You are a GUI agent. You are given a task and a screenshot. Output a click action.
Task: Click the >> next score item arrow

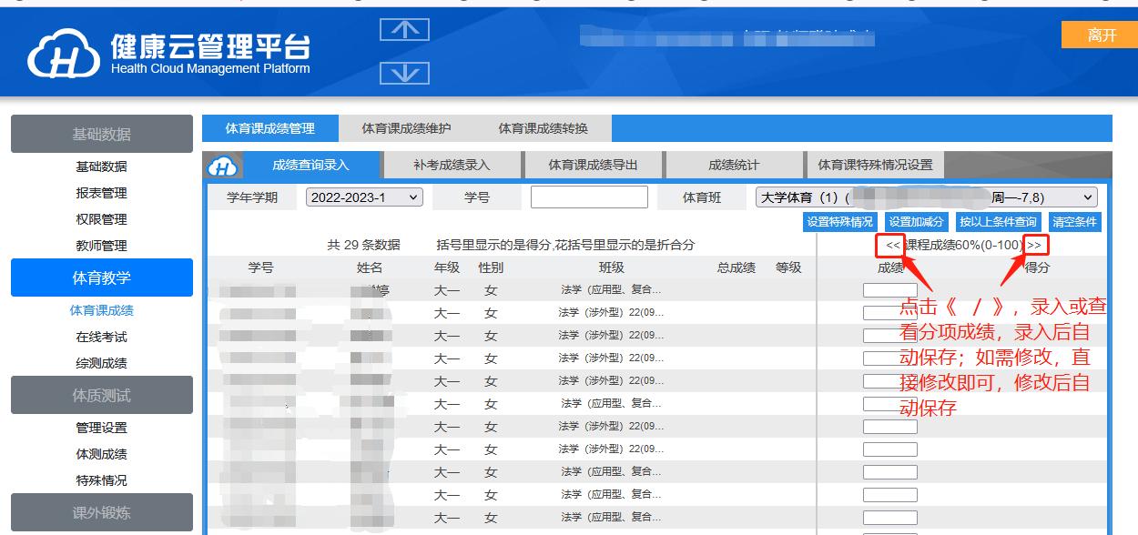(x=1034, y=245)
